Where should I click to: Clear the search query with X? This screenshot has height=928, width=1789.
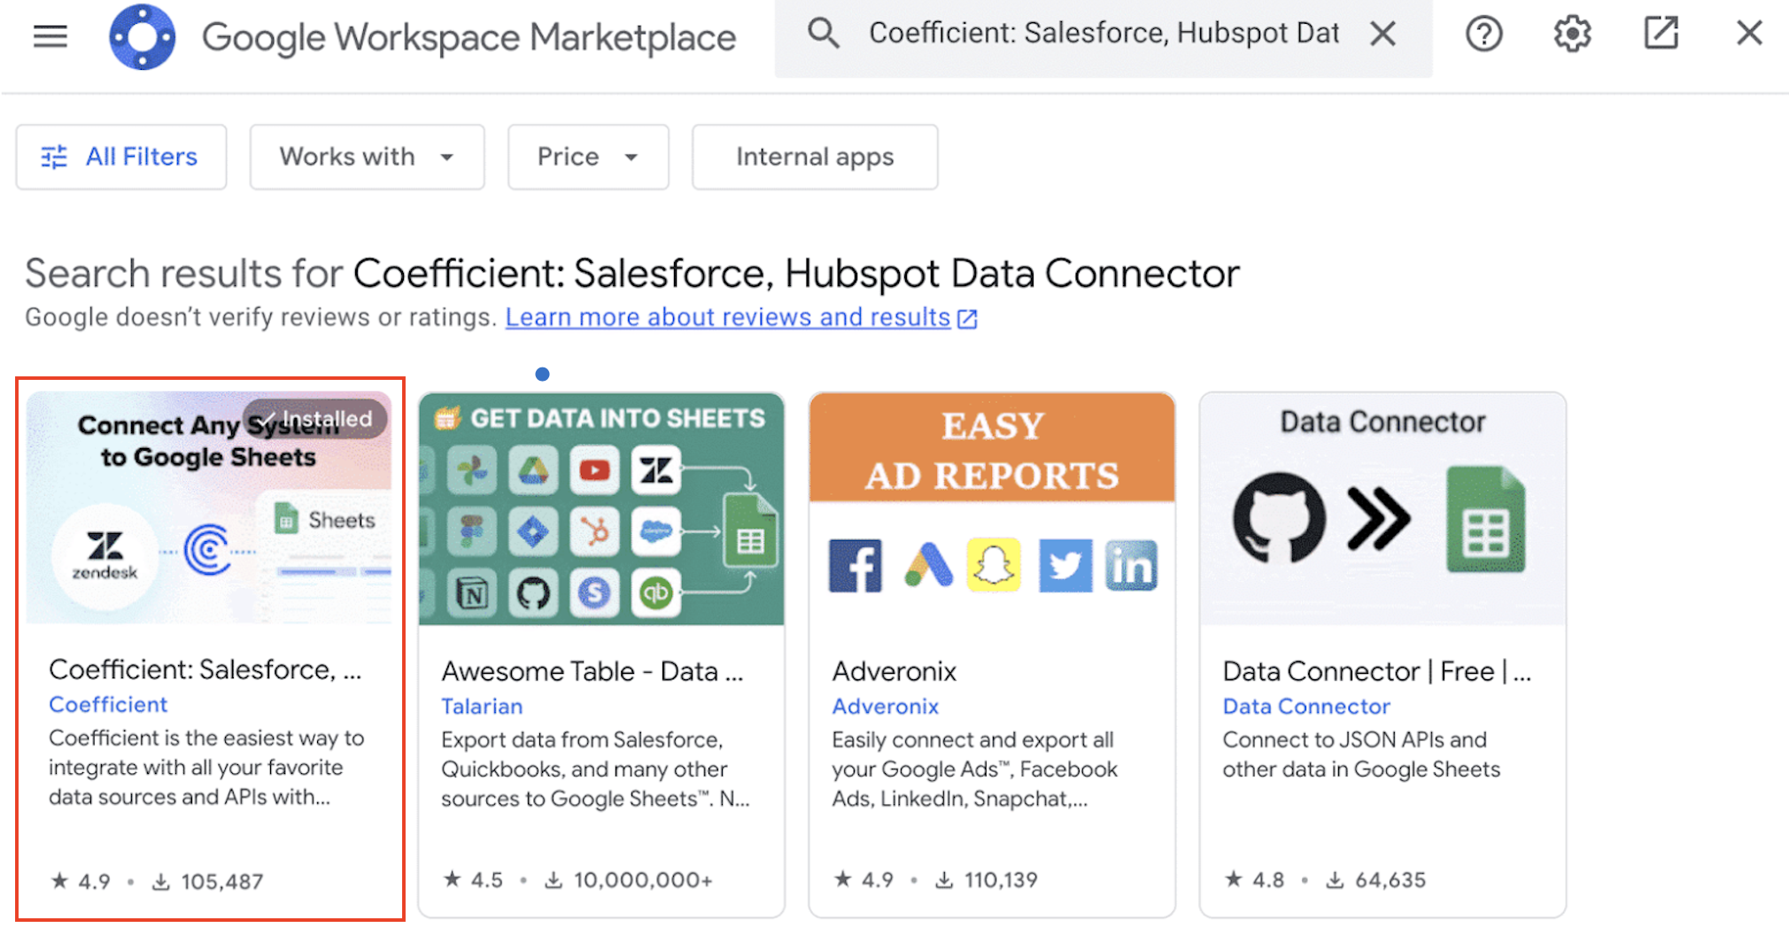pyautogui.click(x=1382, y=34)
